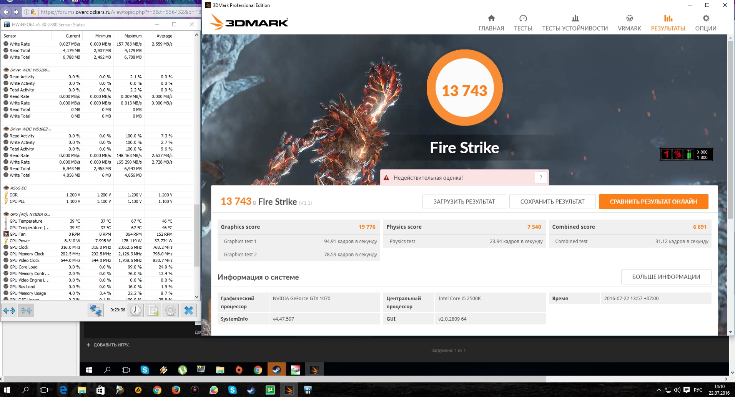Click the red hand icon on the mouse overlay

point(678,154)
